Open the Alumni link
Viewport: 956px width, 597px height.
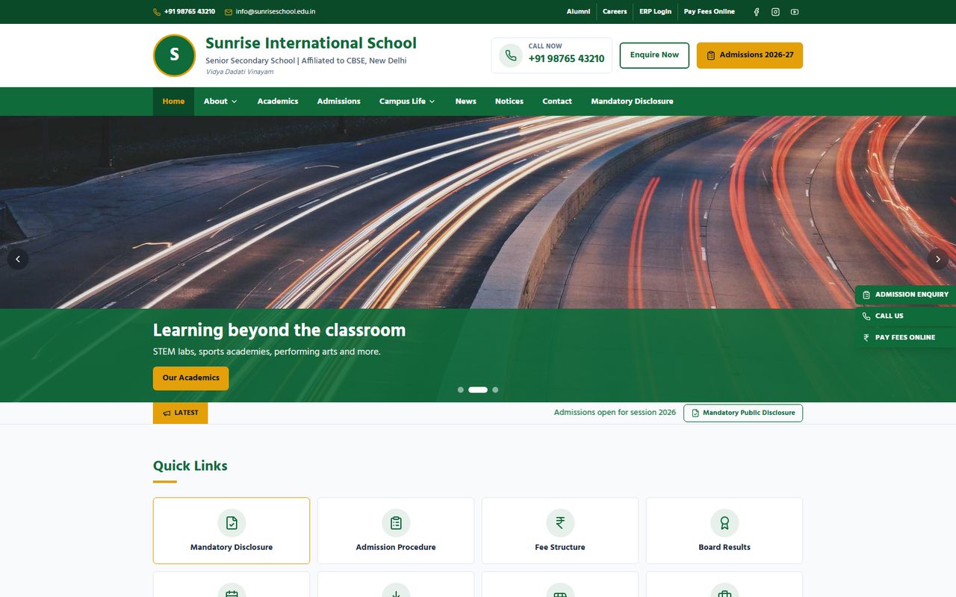pyautogui.click(x=578, y=12)
